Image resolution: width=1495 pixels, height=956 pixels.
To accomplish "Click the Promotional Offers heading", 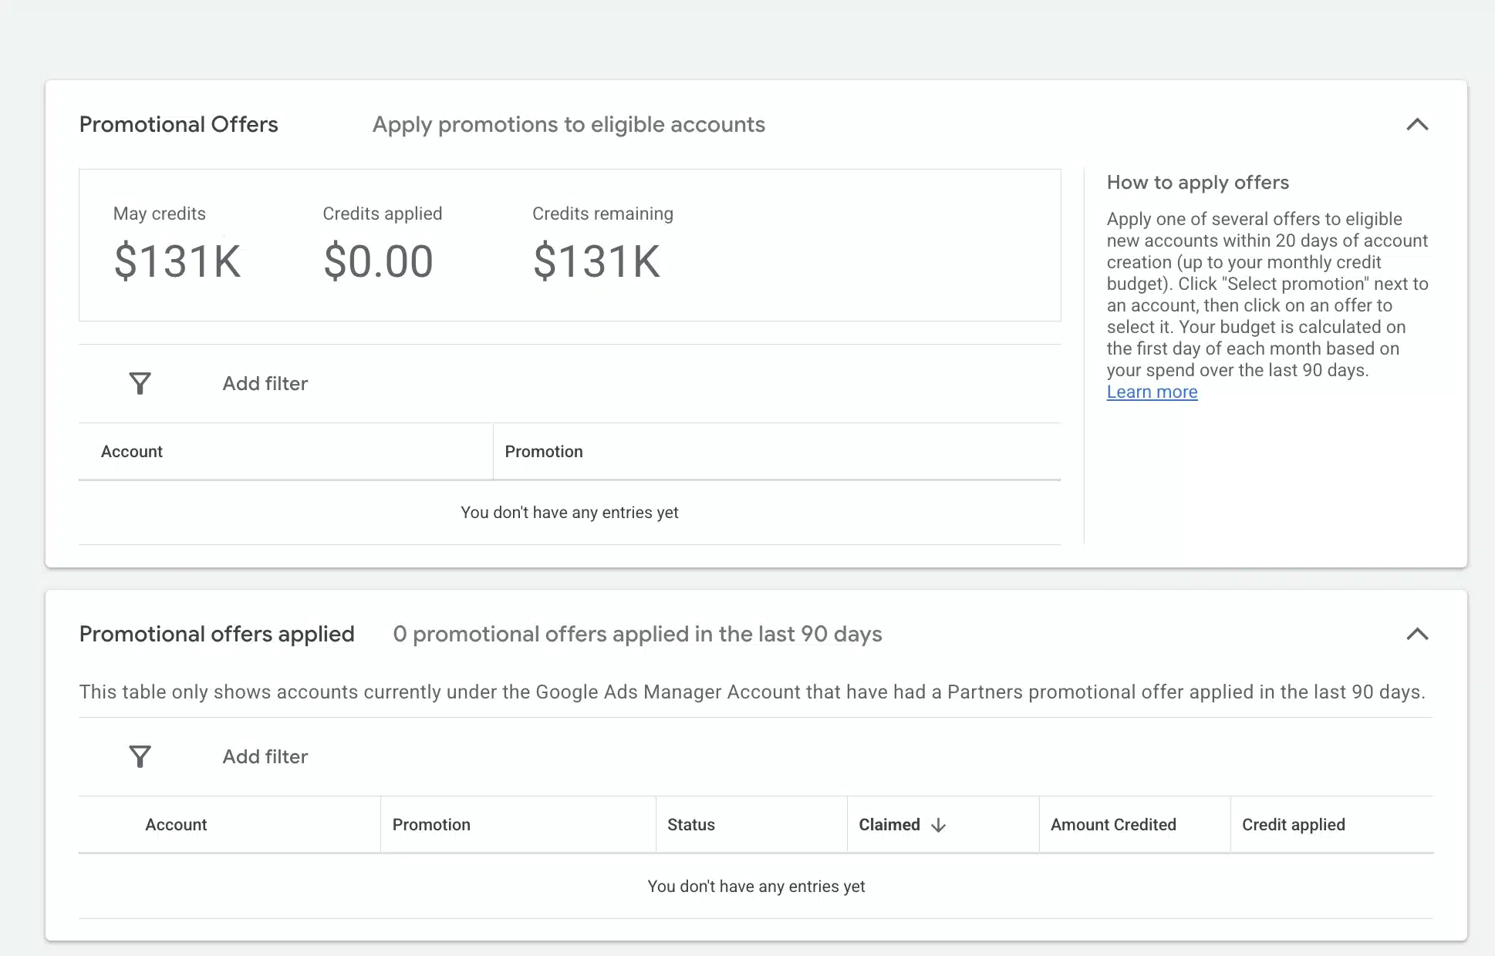I will pyautogui.click(x=178, y=124).
